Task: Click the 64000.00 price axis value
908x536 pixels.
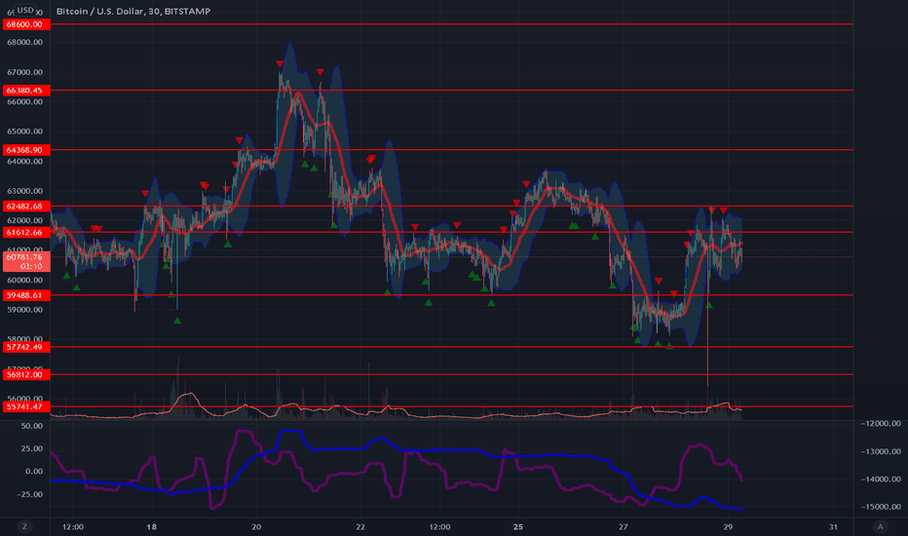Action: point(25,161)
